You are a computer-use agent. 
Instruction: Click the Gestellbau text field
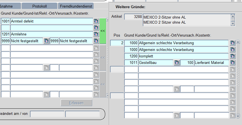coord(155,62)
